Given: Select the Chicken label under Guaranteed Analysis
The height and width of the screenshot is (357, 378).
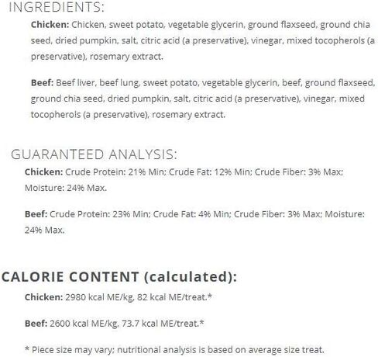Looking at the screenshot, I should (43, 172).
